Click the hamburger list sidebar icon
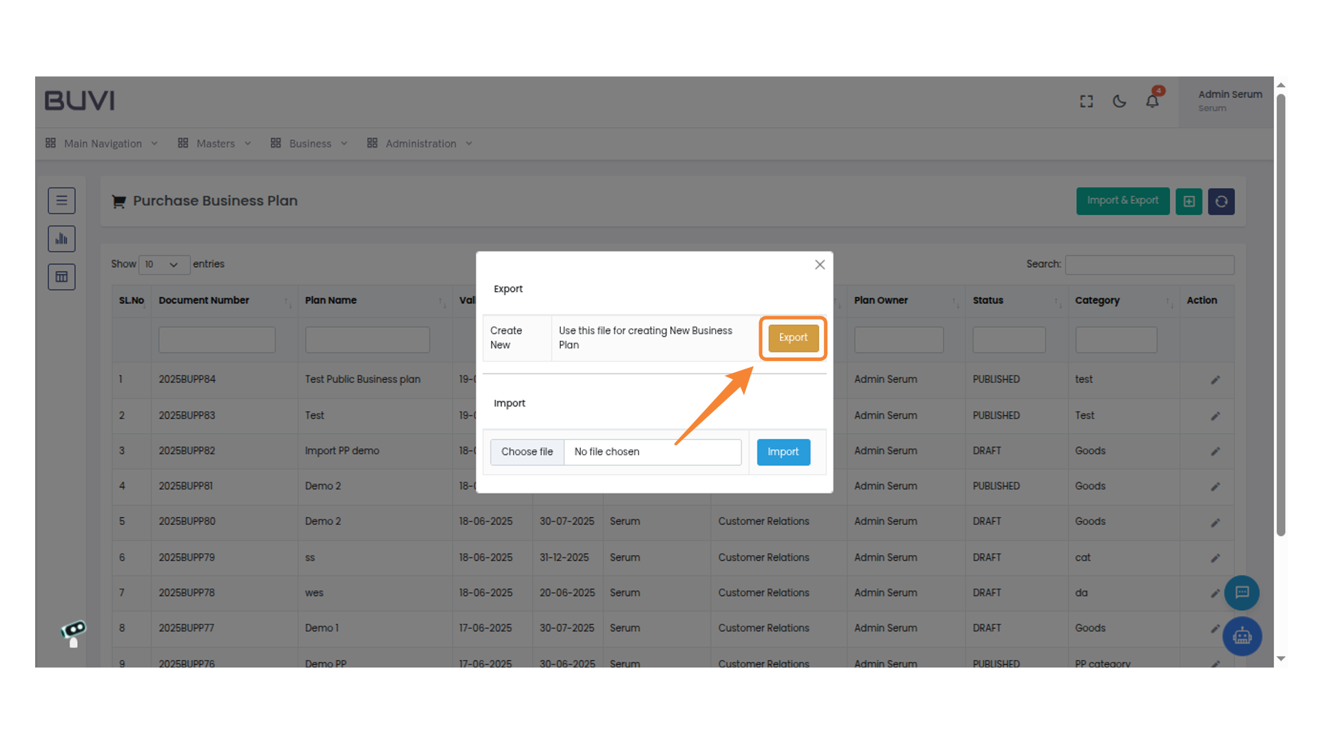Image resolution: width=1323 pixels, height=744 pixels. coord(61,200)
